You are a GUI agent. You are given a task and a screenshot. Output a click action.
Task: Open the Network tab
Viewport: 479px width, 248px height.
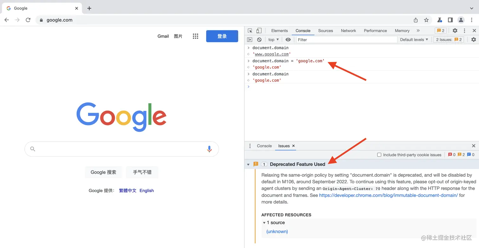pos(348,31)
